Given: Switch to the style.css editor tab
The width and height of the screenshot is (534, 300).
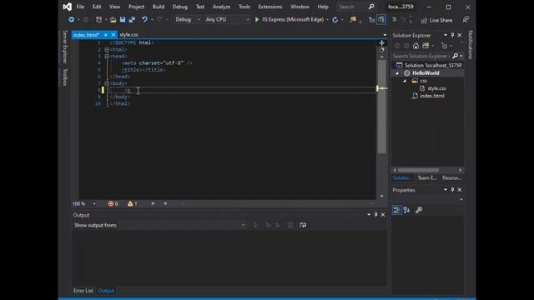Looking at the screenshot, I should click(x=128, y=35).
